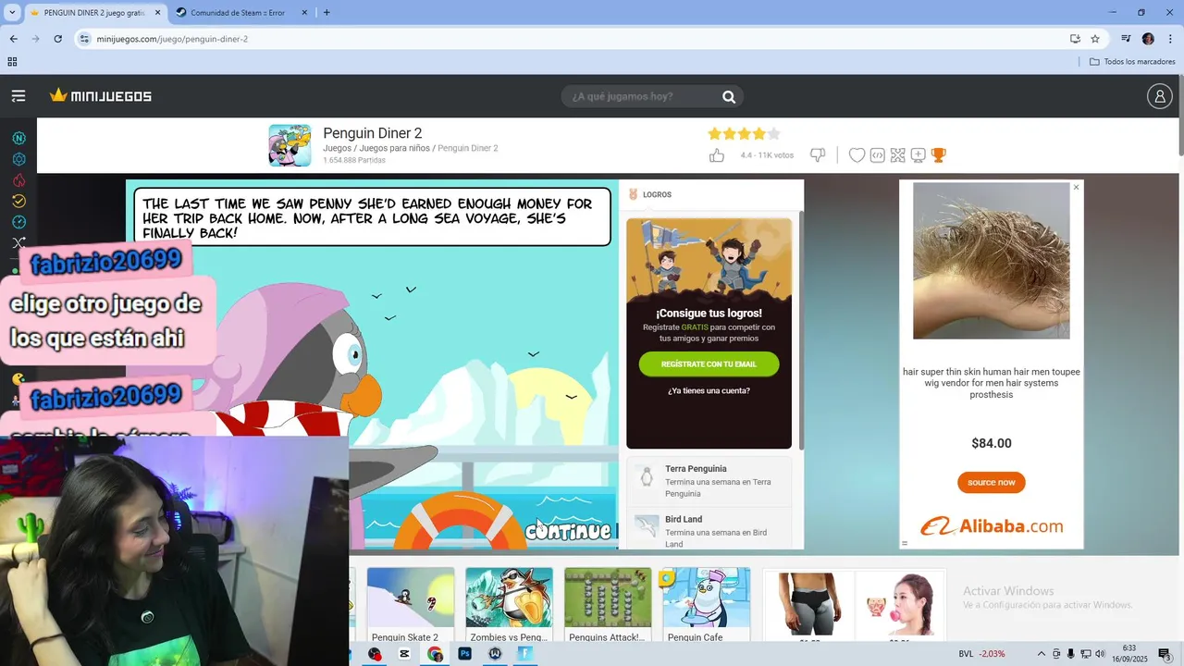1184x666 pixels.
Task: Select the PENGUIN DINER 2 browser tab
Action: [x=95, y=13]
